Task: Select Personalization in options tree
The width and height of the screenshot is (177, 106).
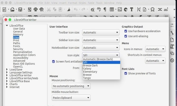Action: click(22, 52)
